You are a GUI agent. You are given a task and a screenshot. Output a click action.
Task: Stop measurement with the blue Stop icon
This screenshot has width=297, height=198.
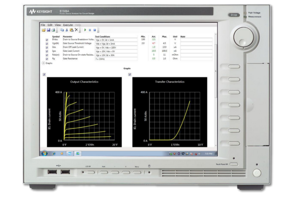point(94,30)
